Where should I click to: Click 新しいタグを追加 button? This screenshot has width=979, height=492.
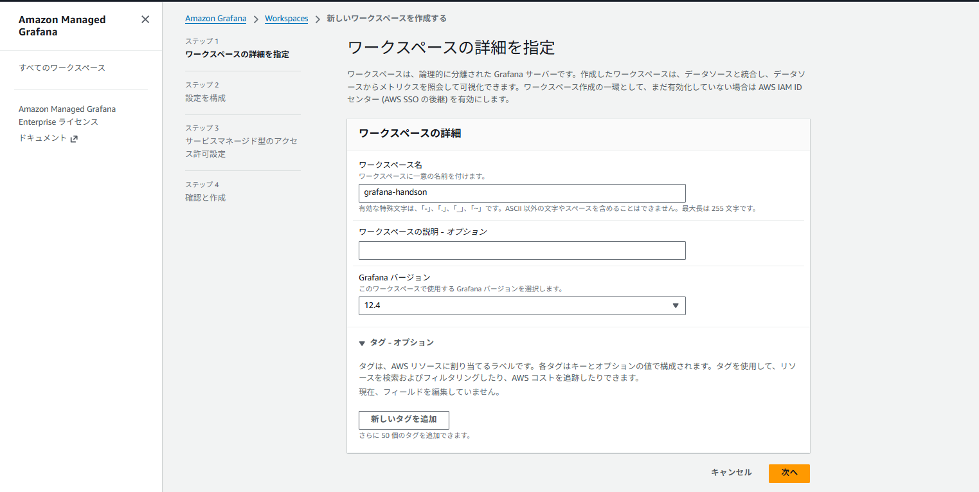pyautogui.click(x=404, y=419)
